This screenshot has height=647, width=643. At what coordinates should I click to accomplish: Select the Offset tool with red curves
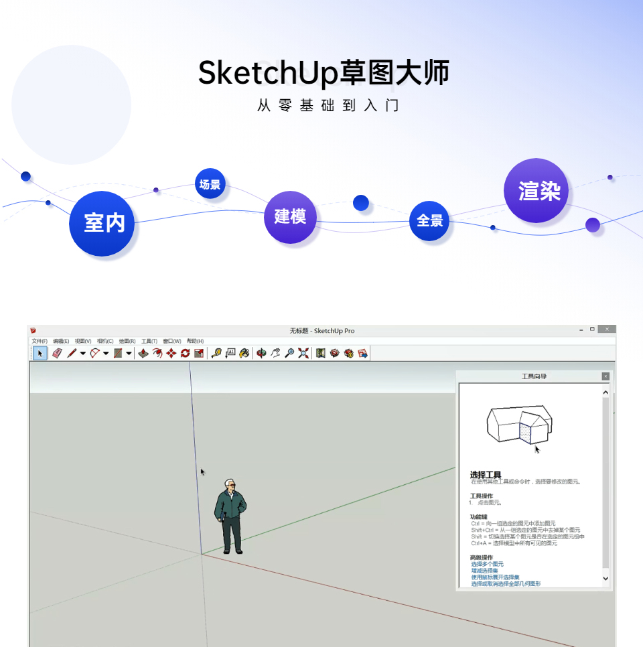pyautogui.click(x=157, y=353)
